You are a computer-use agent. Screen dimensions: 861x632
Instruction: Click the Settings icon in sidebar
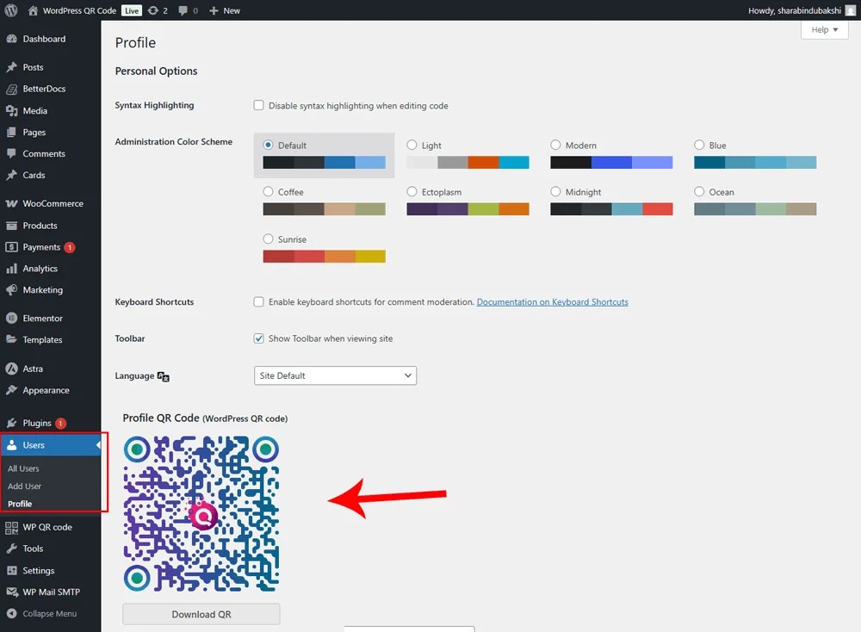(11, 571)
